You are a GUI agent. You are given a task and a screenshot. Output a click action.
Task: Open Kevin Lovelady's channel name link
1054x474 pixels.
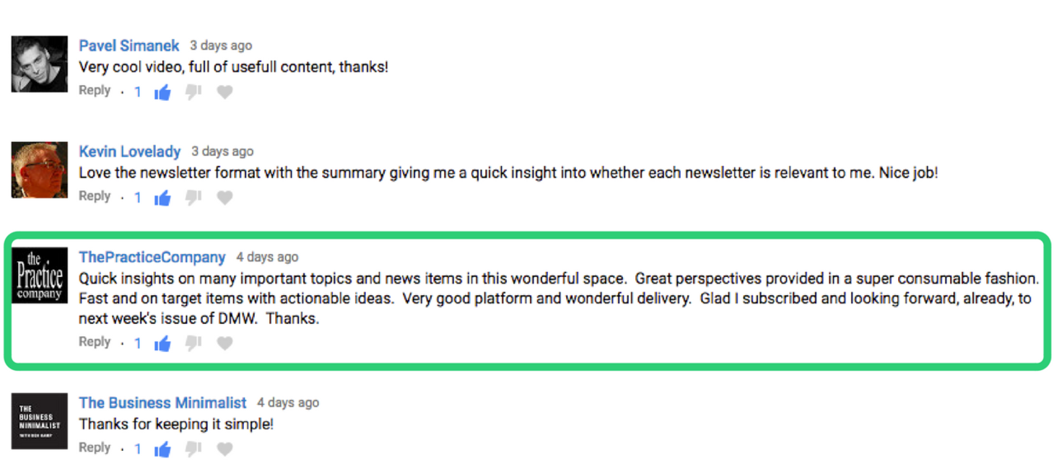(130, 152)
